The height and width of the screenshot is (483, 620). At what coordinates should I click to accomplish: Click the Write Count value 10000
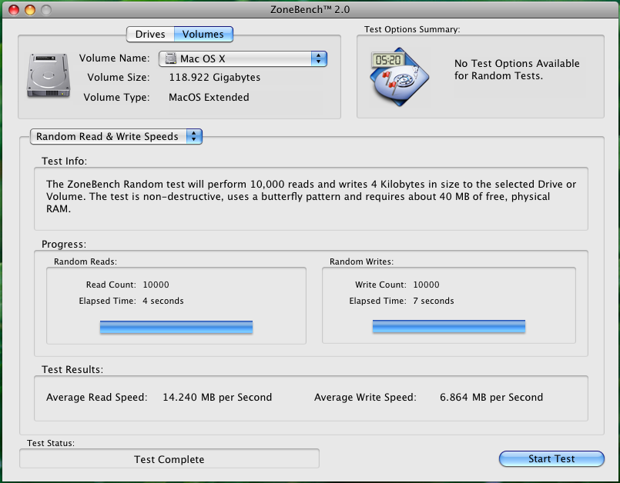[x=426, y=285]
